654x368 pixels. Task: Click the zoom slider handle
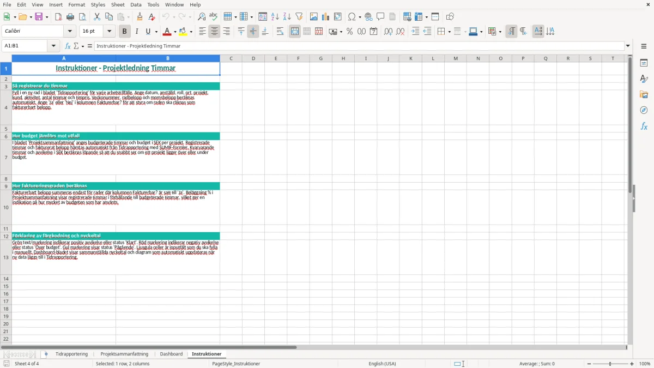click(x=610, y=364)
